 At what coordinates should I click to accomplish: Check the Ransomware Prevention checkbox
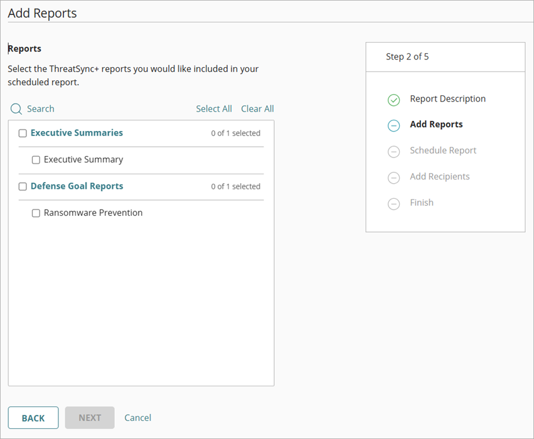pyautogui.click(x=36, y=213)
